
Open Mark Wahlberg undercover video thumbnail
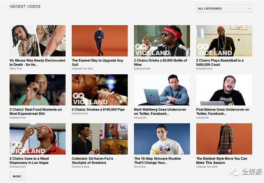pos(162,90)
